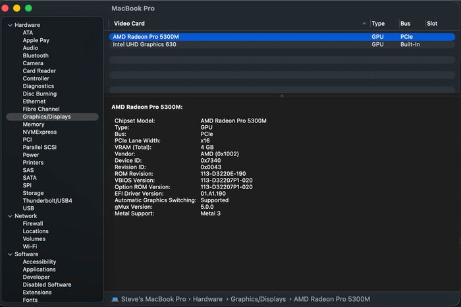Open SAS entry in sidebar
Screen dimensions: 461x307
[x=28, y=170]
